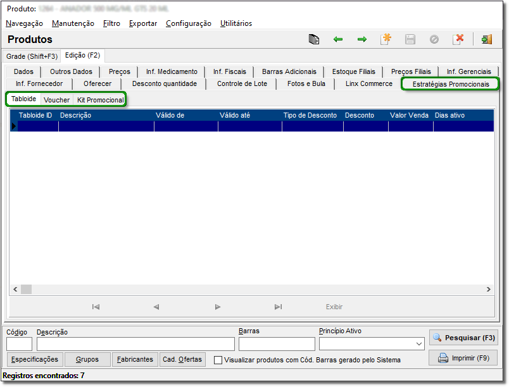Go to previous product with green left arrow

tap(338, 40)
